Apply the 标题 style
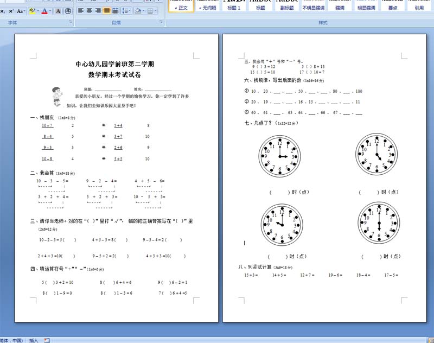Screen dimensions: 434x343 260,6
